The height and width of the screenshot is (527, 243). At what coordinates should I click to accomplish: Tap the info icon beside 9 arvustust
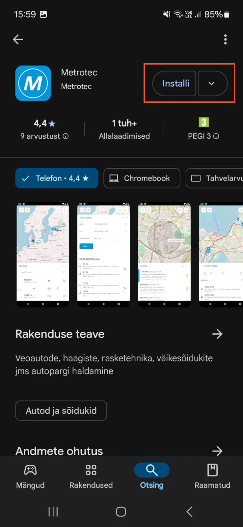pyautogui.click(x=66, y=136)
